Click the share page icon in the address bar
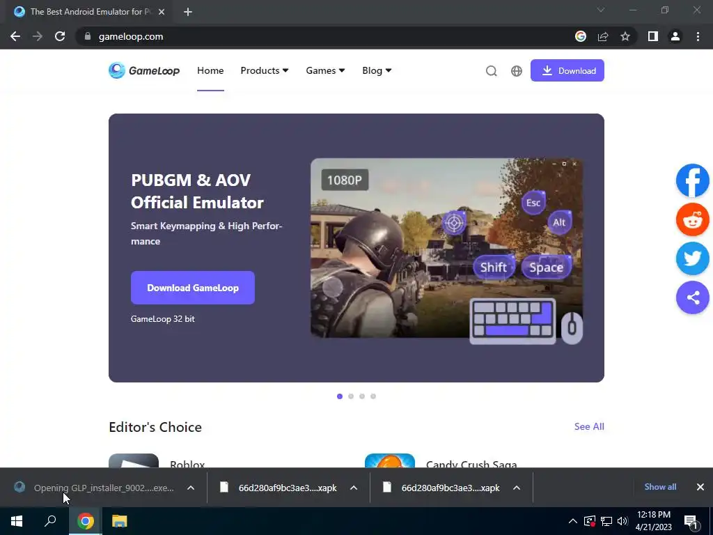Screen dimensions: 713x535 [603, 36]
